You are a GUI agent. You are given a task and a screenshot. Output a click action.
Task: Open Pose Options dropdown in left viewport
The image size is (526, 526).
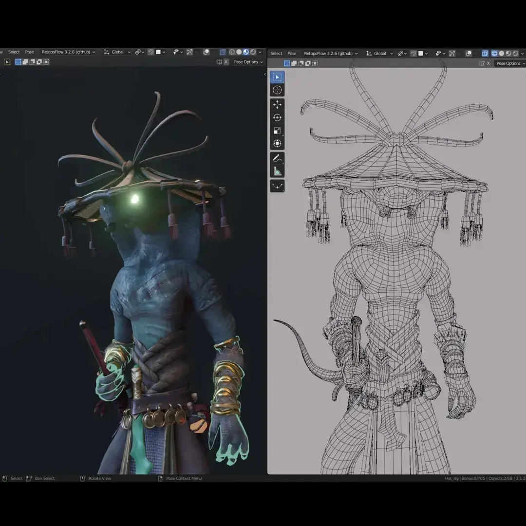click(x=248, y=62)
